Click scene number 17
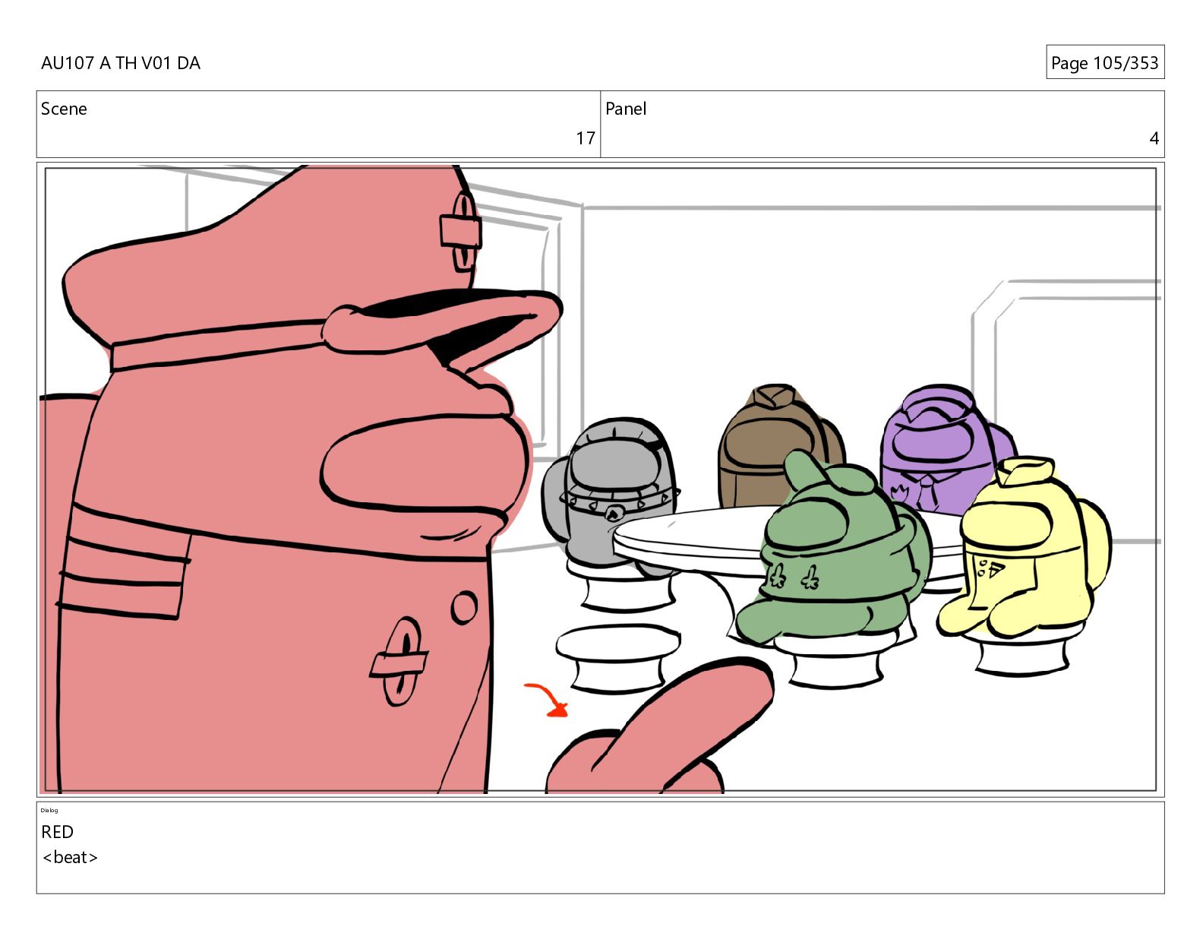 coord(585,138)
